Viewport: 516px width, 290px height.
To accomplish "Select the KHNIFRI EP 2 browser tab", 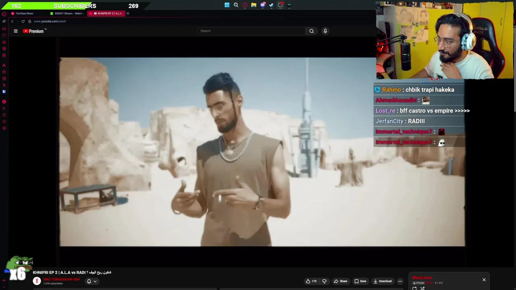I will click(106, 13).
